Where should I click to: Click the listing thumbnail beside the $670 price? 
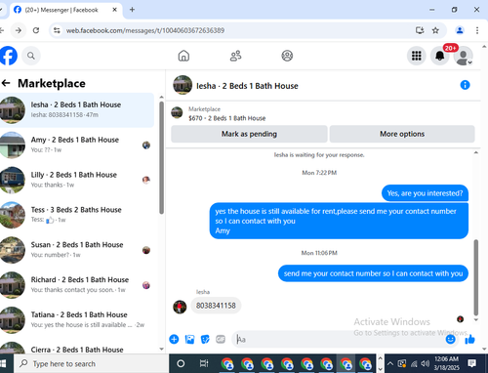tap(177, 112)
